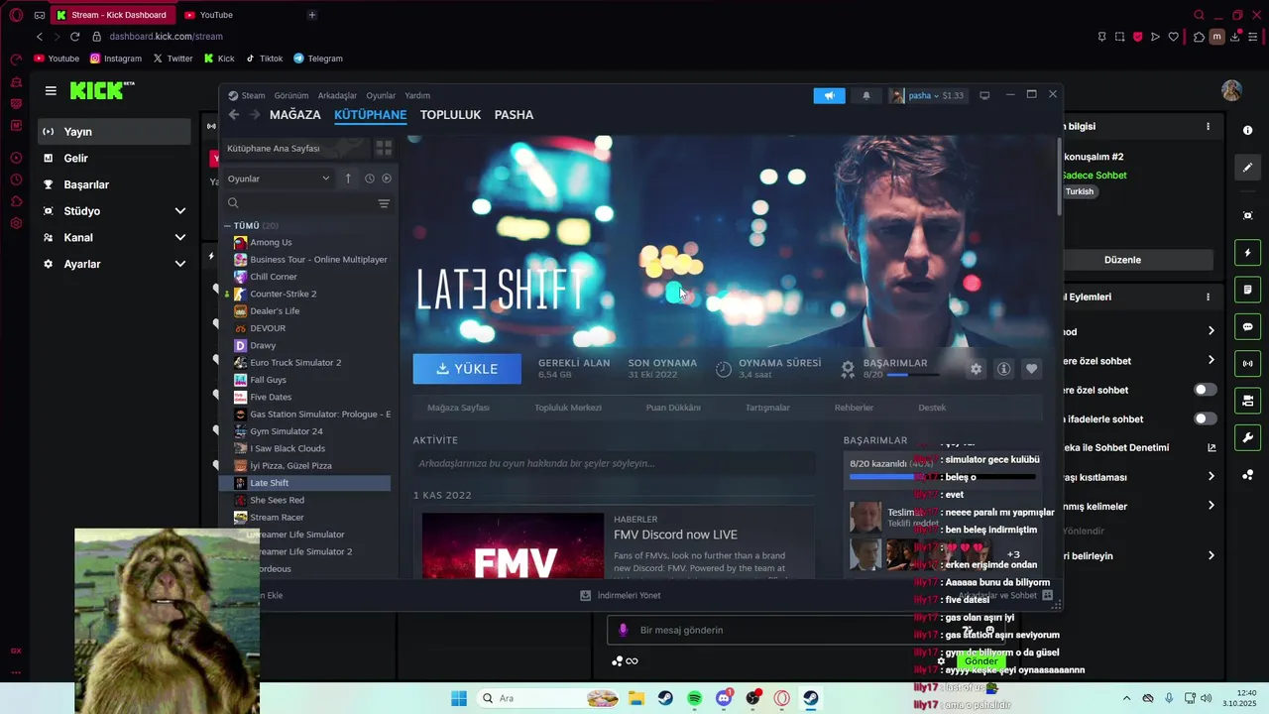
Task: Open the Görünüm menu in Steam
Action: [x=291, y=96]
